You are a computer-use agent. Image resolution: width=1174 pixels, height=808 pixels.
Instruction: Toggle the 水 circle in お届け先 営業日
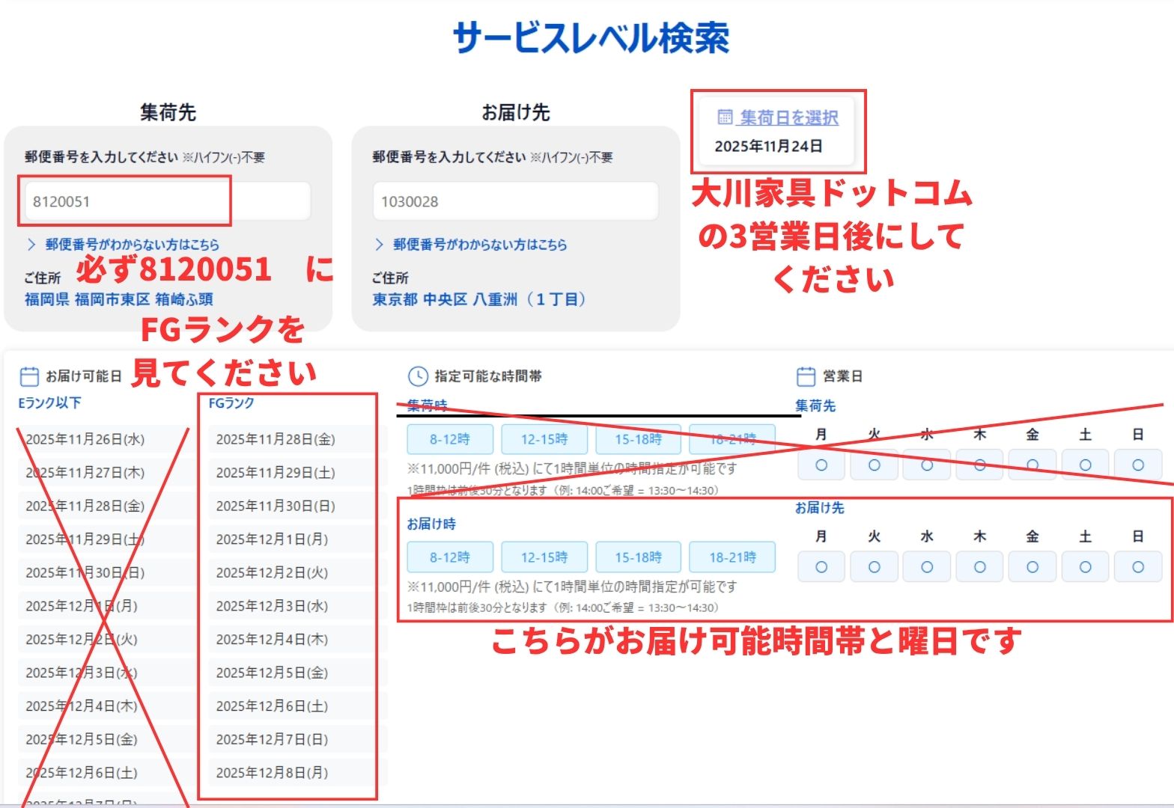(927, 567)
